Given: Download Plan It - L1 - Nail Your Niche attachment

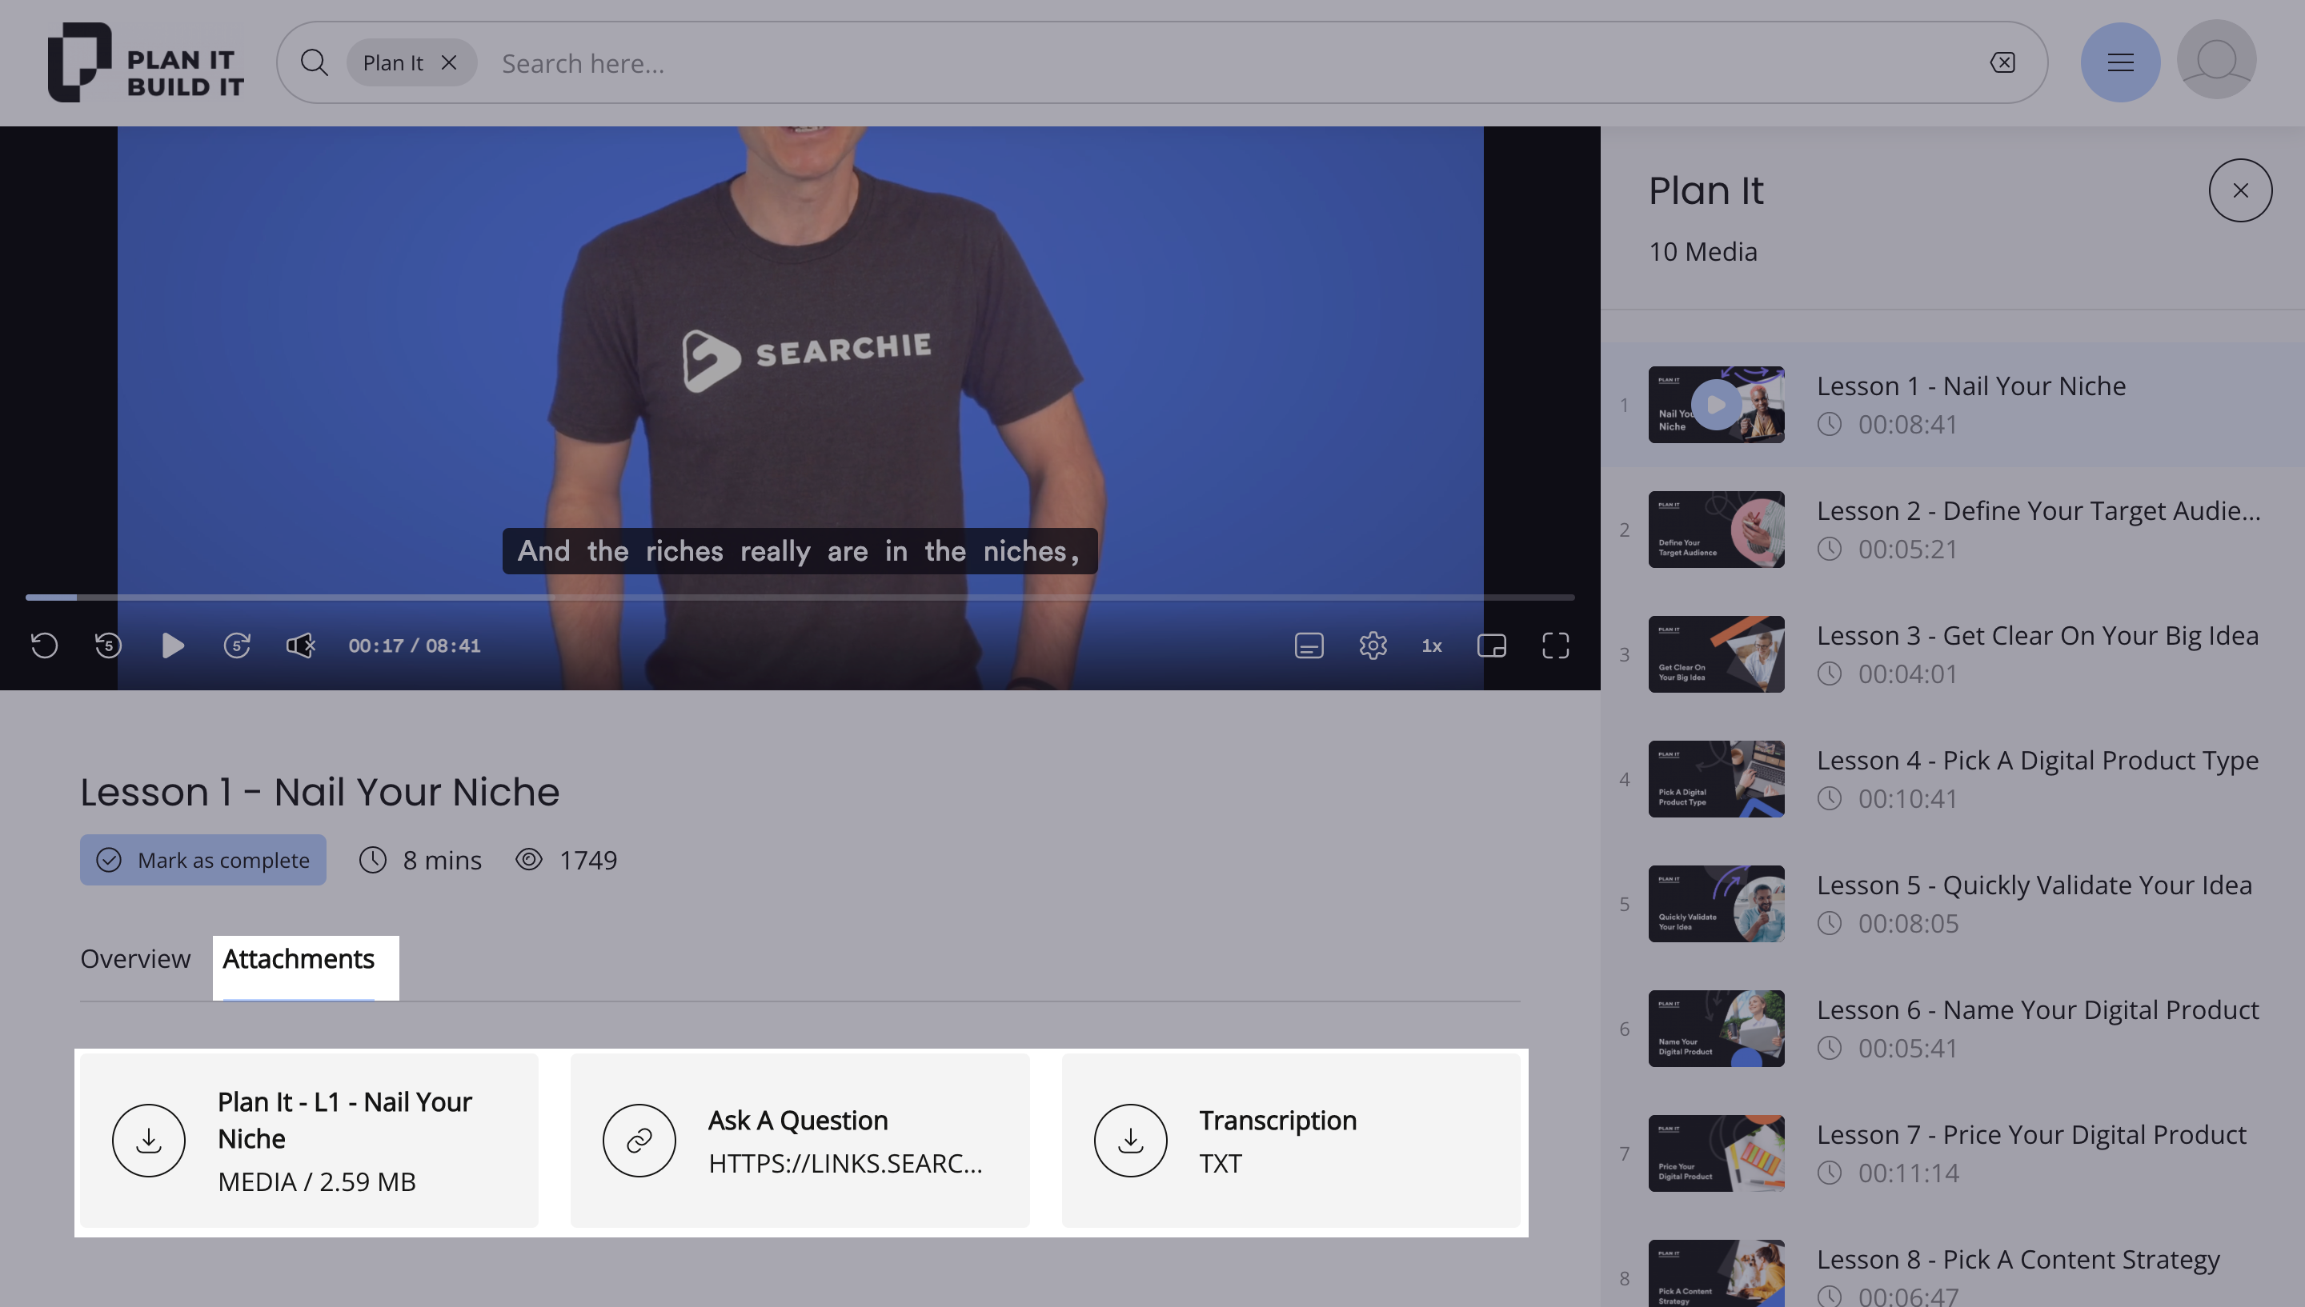Looking at the screenshot, I should 148,1140.
